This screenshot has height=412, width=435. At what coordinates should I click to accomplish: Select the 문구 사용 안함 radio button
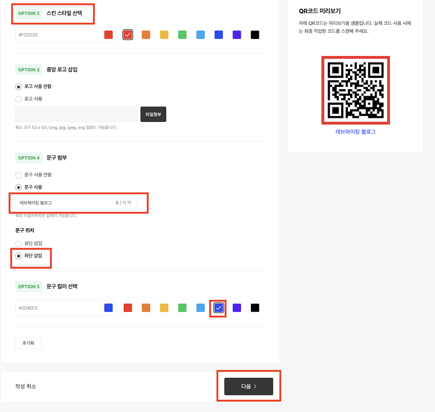click(x=18, y=175)
